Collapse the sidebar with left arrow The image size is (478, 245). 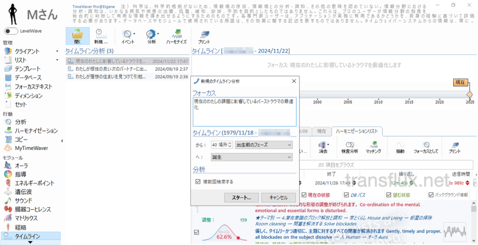click(x=62, y=141)
